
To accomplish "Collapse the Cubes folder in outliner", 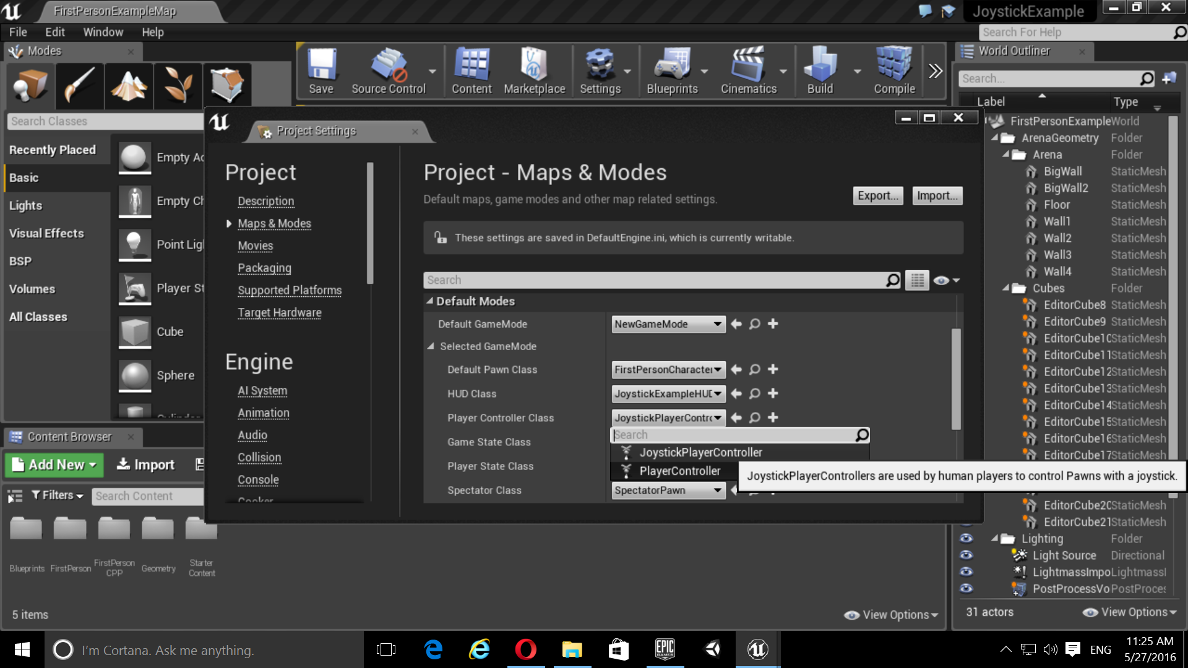I will tap(1006, 288).
